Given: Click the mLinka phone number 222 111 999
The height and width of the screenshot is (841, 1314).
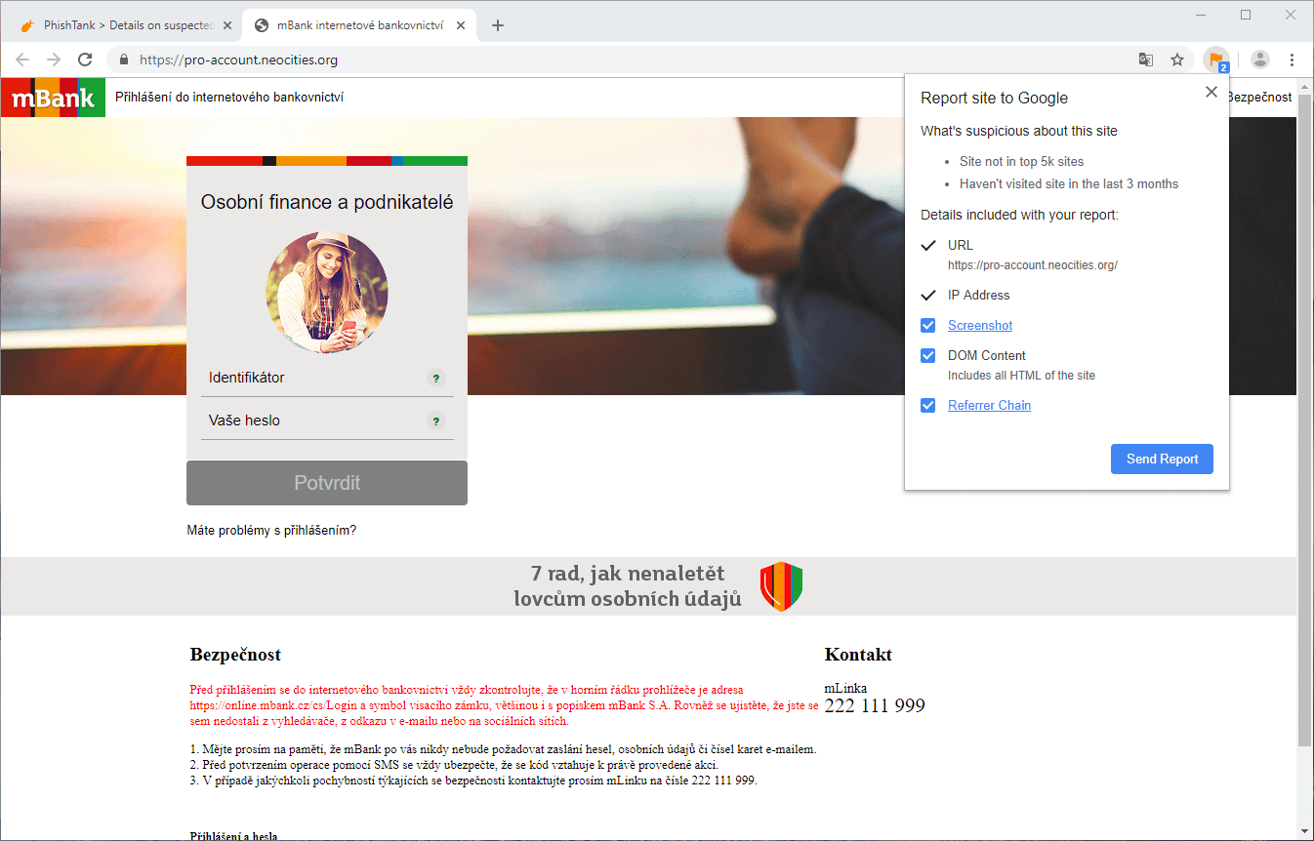Looking at the screenshot, I should pyautogui.click(x=875, y=706).
